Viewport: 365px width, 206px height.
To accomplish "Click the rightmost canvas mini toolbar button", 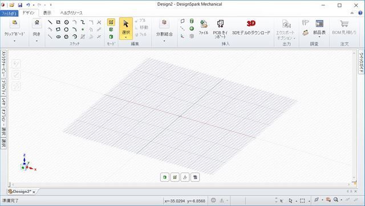I will [195, 177].
